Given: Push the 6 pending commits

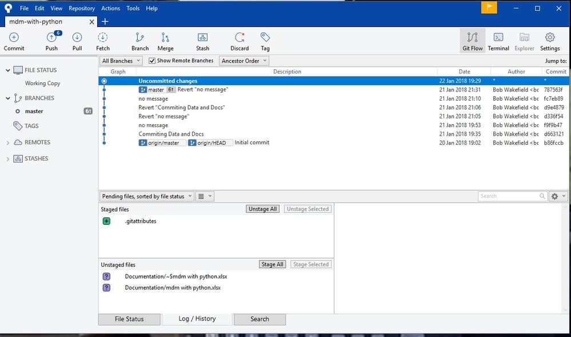Looking at the screenshot, I should pos(51,42).
